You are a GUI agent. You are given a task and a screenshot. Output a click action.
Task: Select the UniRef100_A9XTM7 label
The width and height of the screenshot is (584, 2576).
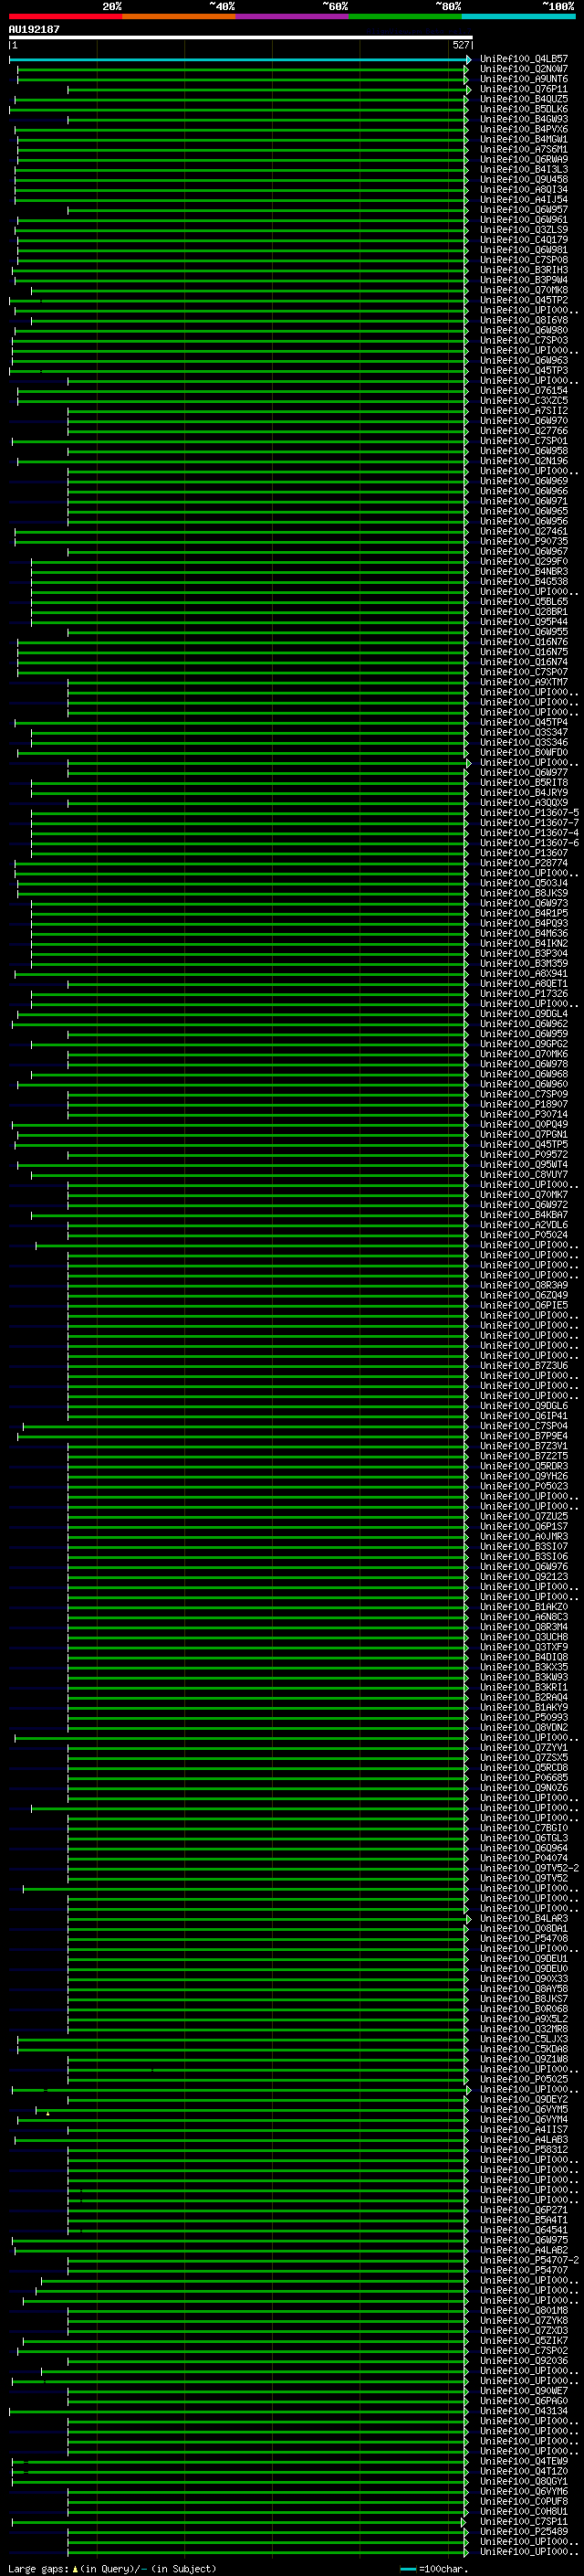pos(524,682)
